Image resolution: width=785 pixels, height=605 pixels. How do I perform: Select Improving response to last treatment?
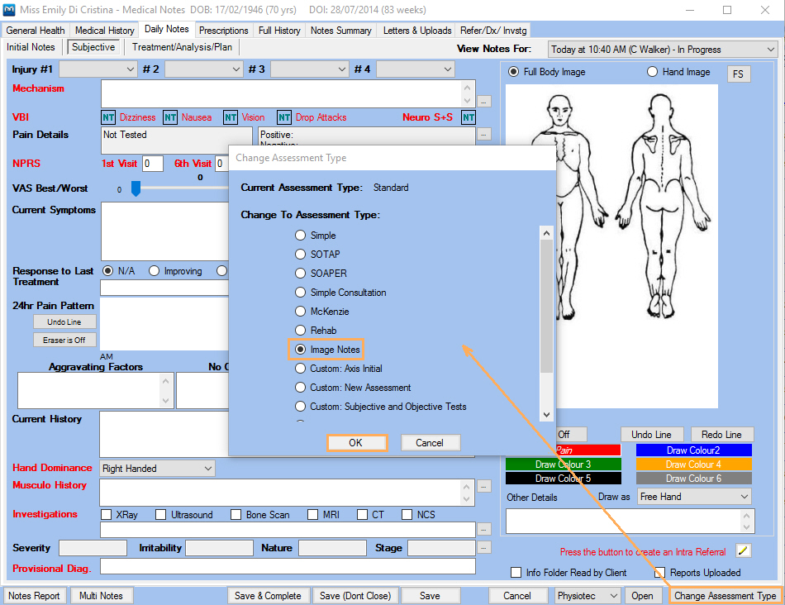[154, 271]
